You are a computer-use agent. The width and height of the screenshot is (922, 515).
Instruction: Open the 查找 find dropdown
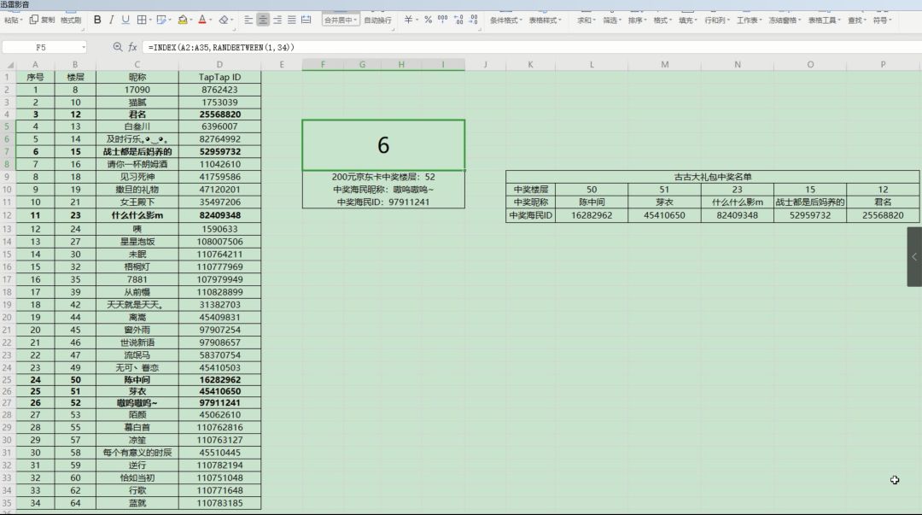(857, 20)
